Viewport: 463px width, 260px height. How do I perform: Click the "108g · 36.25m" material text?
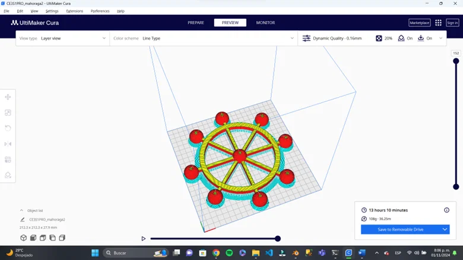[x=380, y=219]
